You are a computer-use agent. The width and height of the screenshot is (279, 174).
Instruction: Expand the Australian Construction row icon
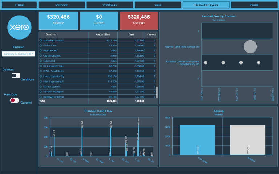pyautogui.click(x=41, y=40)
